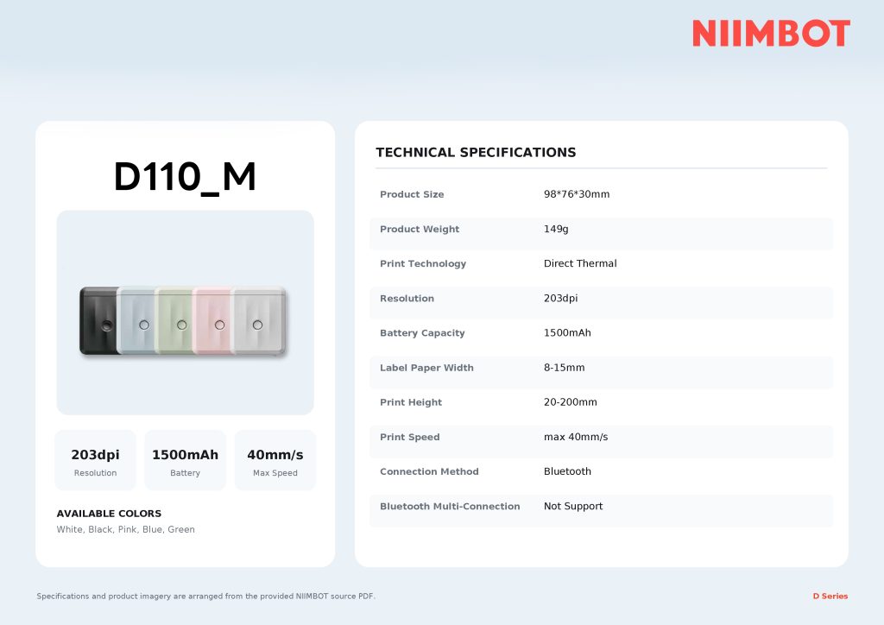Click the Print Height label
The image size is (884, 625).
pos(411,402)
